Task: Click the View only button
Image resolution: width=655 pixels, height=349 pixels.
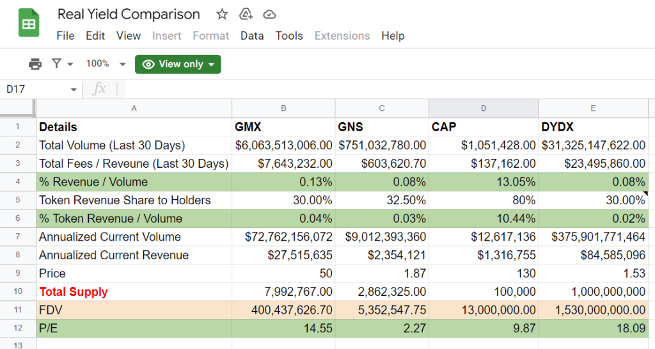Action: point(178,65)
